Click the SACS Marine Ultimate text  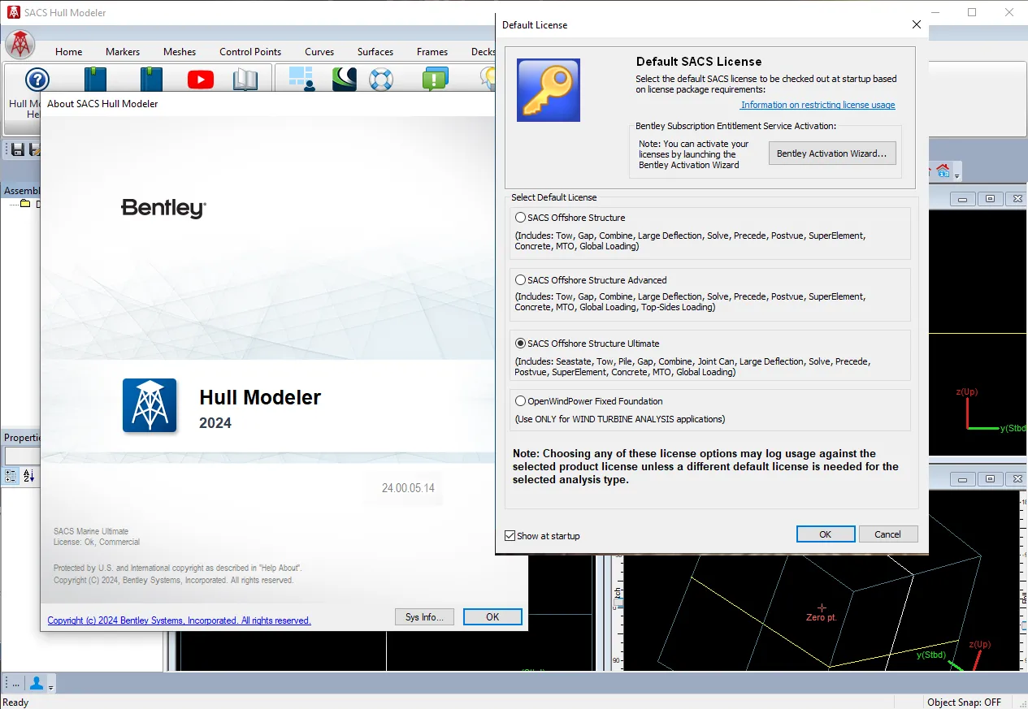coord(91,531)
